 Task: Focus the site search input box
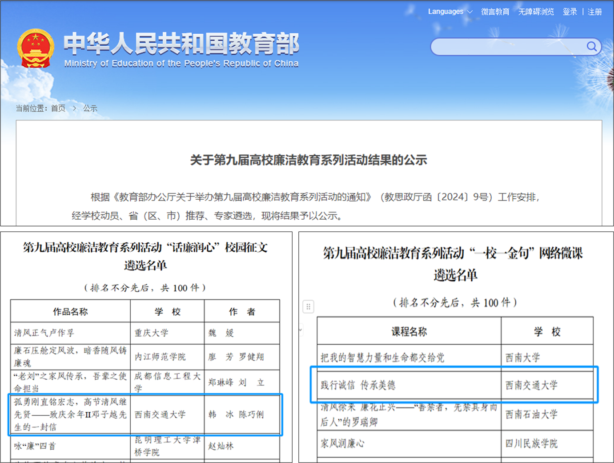(507, 47)
